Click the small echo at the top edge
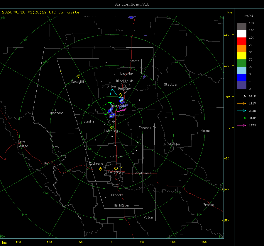 point(131,17)
